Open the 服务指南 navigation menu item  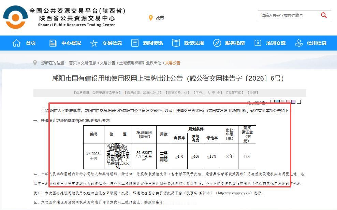pyautogui.click(x=235, y=43)
